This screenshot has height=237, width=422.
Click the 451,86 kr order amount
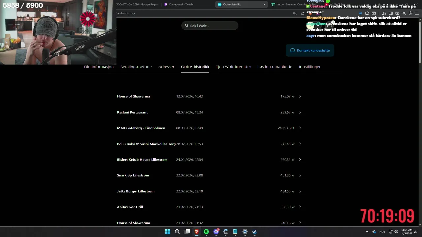pyautogui.click(x=287, y=175)
